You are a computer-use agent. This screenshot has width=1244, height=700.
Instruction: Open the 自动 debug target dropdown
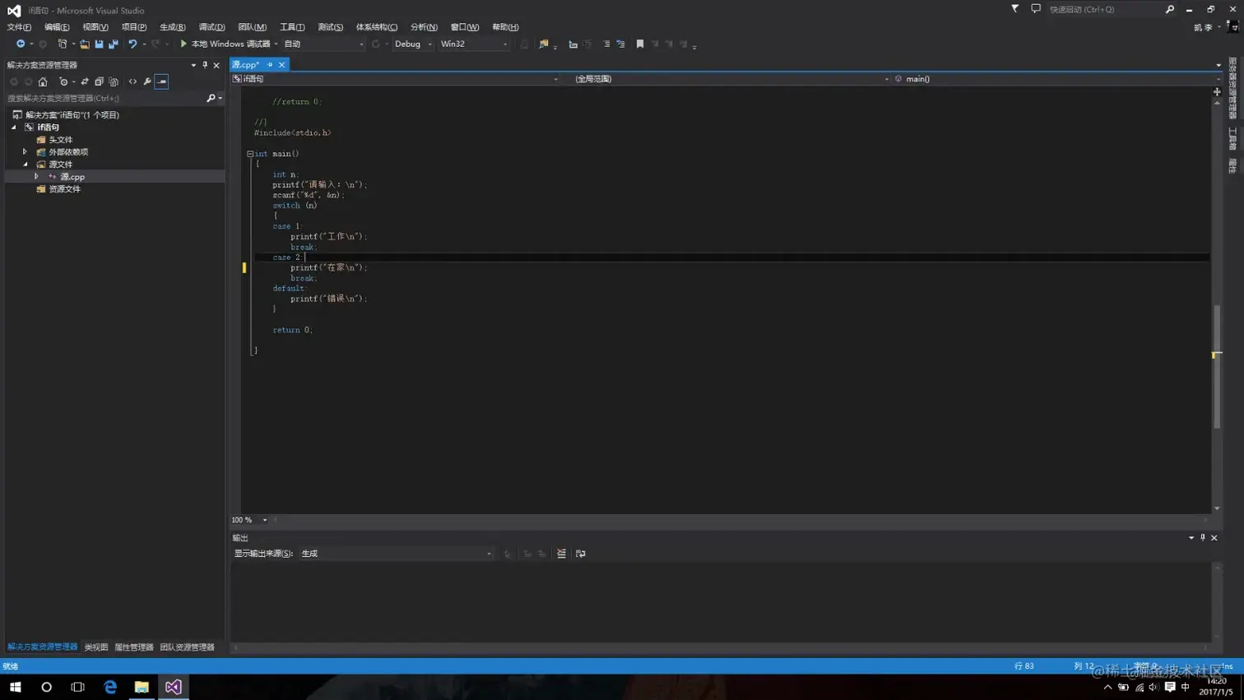(x=323, y=44)
